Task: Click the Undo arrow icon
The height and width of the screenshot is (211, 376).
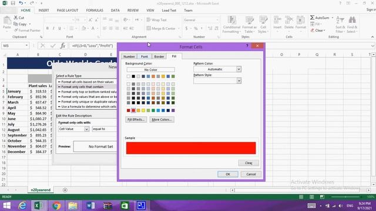Action: 21,3
